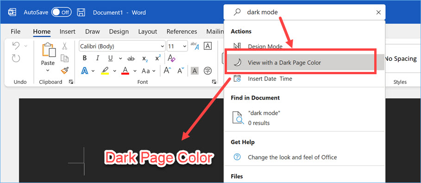Open the Design tab
Viewport: 421px width, 183px height.
(119, 31)
